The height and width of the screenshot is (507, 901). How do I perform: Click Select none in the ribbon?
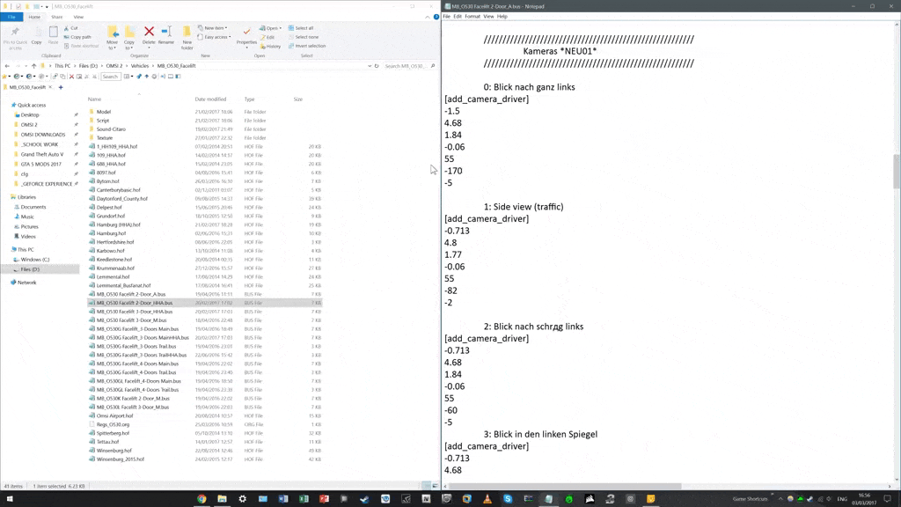306,37
